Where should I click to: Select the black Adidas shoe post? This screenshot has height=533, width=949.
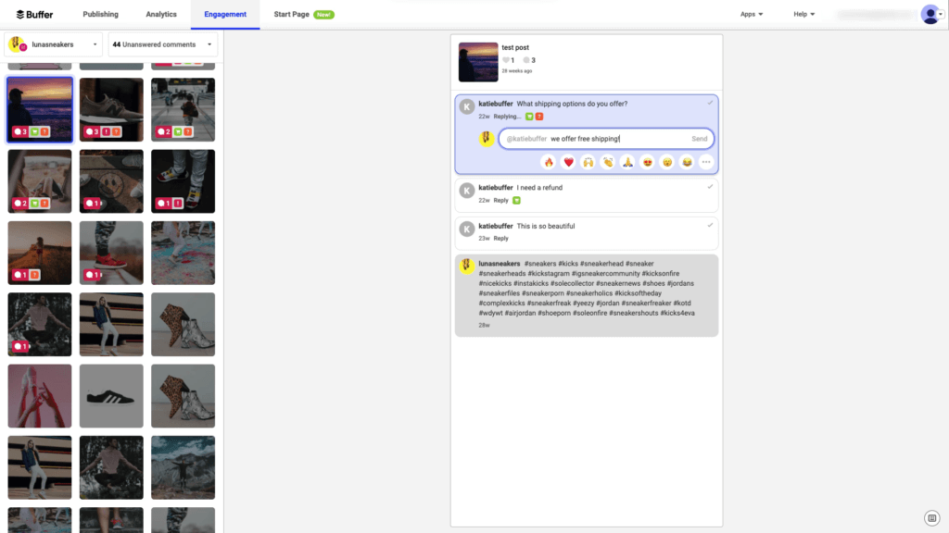(x=111, y=396)
